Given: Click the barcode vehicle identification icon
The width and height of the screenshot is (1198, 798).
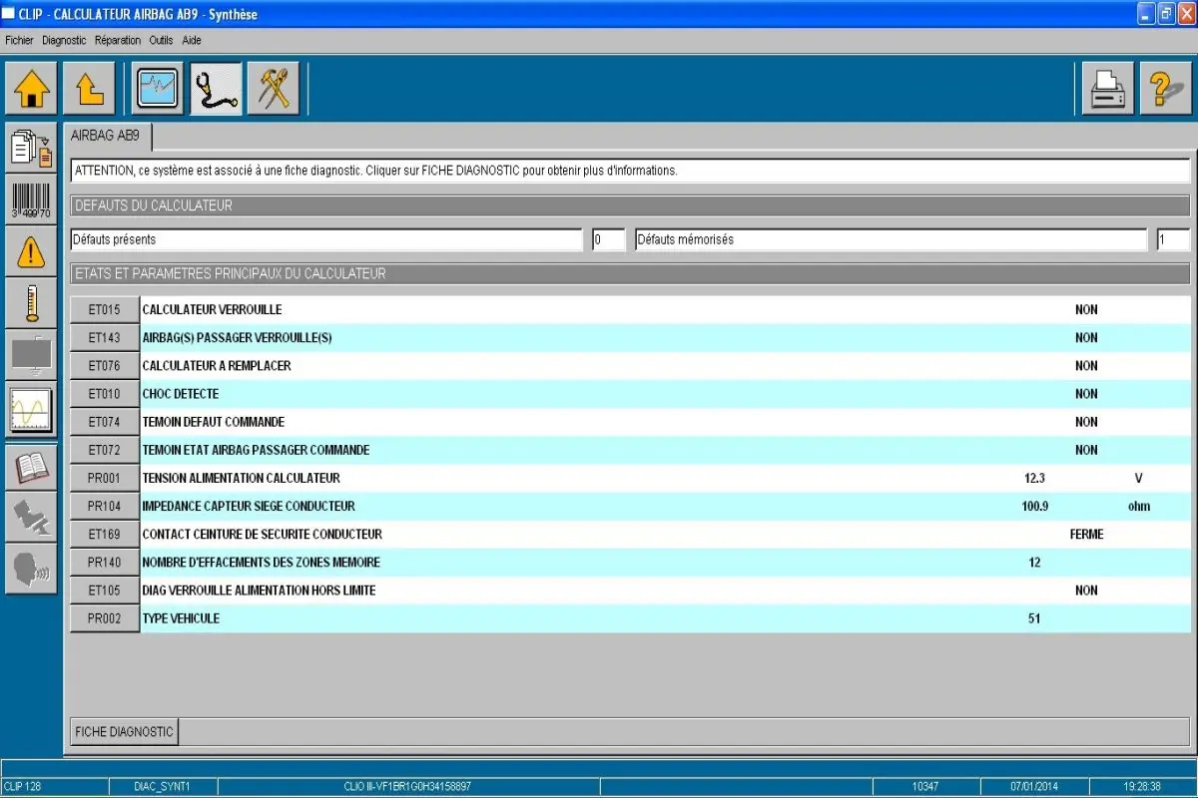Looking at the screenshot, I should 31,199.
